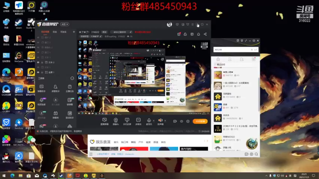Click the gift box icon with red badge
Image resolution: width=319 pixels, height=179 pixels.
pos(179,34)
